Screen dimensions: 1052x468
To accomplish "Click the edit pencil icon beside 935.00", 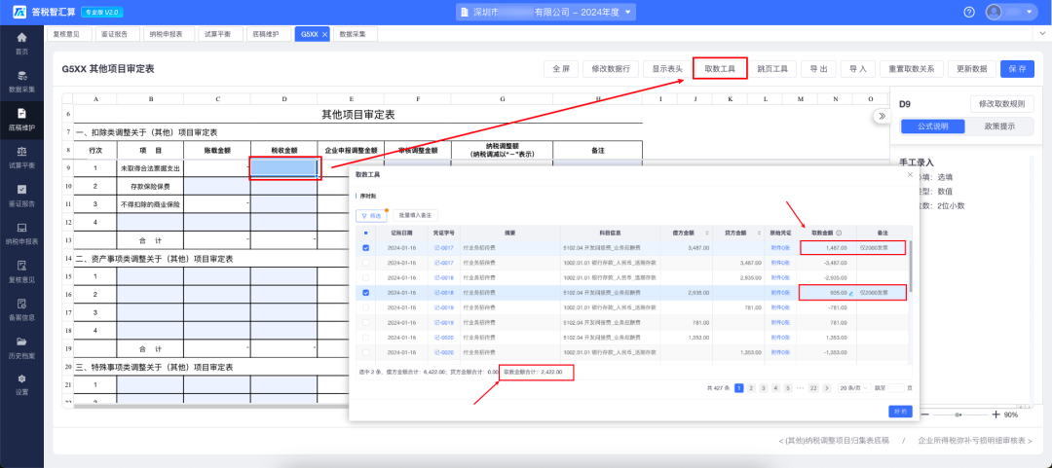I will (850, 293).
